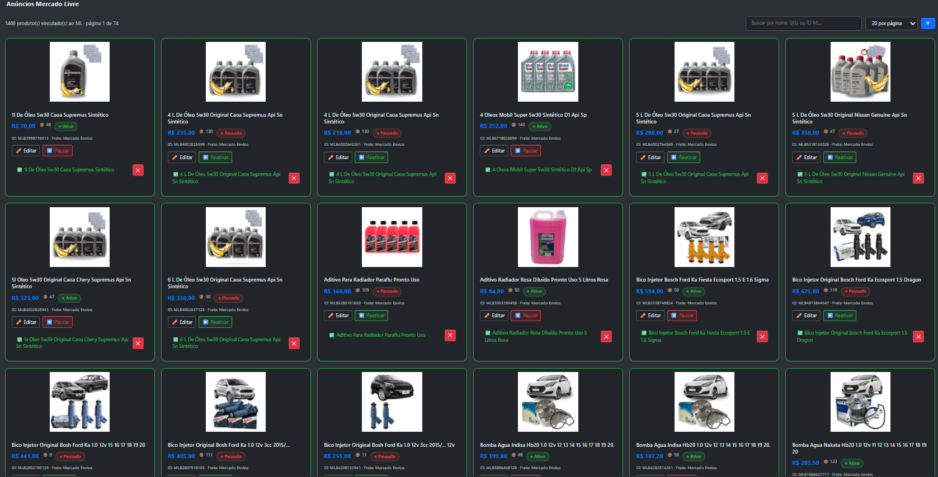Click the price 'R$ 199,80' on Bomba Agua Indisa
938x477 pixels.
coord(493,456)
